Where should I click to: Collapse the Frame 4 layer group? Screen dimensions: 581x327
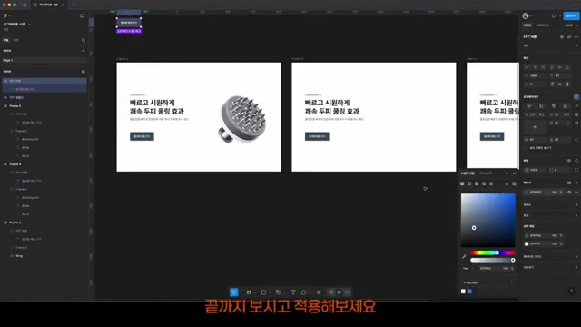click(5, 164)
